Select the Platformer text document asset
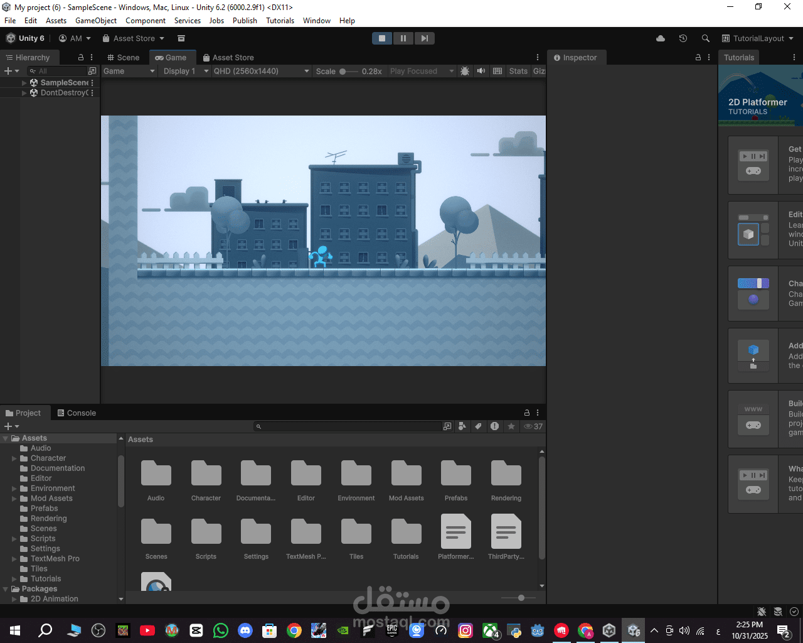The width and height of the screenshot is (803, 643). 456,531
